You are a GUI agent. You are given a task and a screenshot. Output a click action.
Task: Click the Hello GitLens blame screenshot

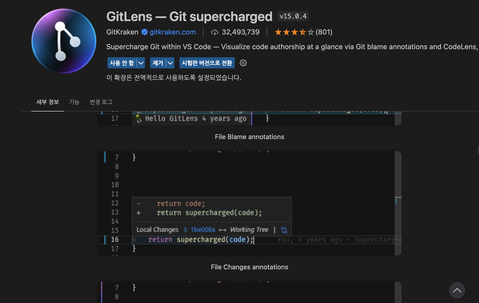tap(250, 118)
